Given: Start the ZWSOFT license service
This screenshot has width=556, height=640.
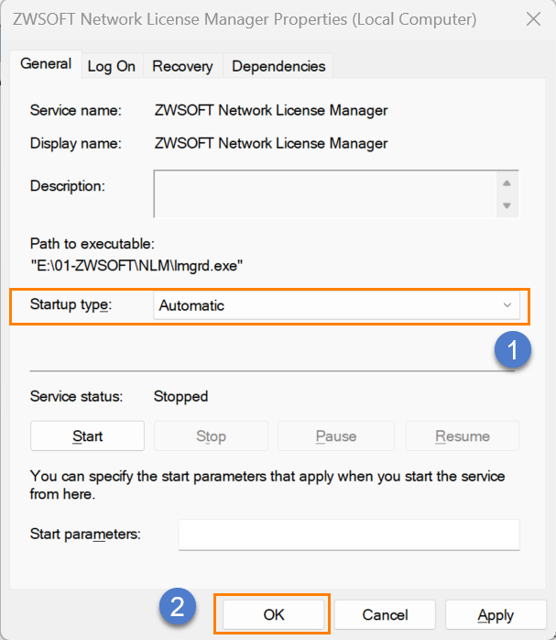Looking at the screenshot, I should tap(87, 436).
